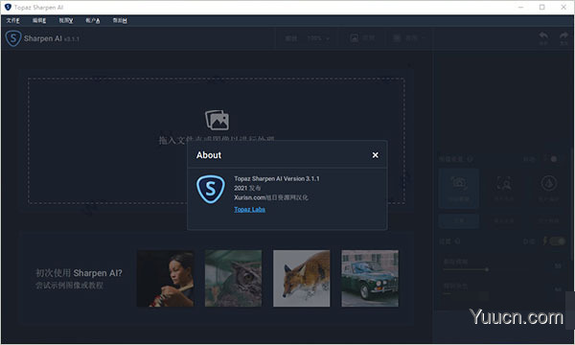Select the first highlighted sub-mode tab
The image size is (575, 345).
click(x=459, y=220)
